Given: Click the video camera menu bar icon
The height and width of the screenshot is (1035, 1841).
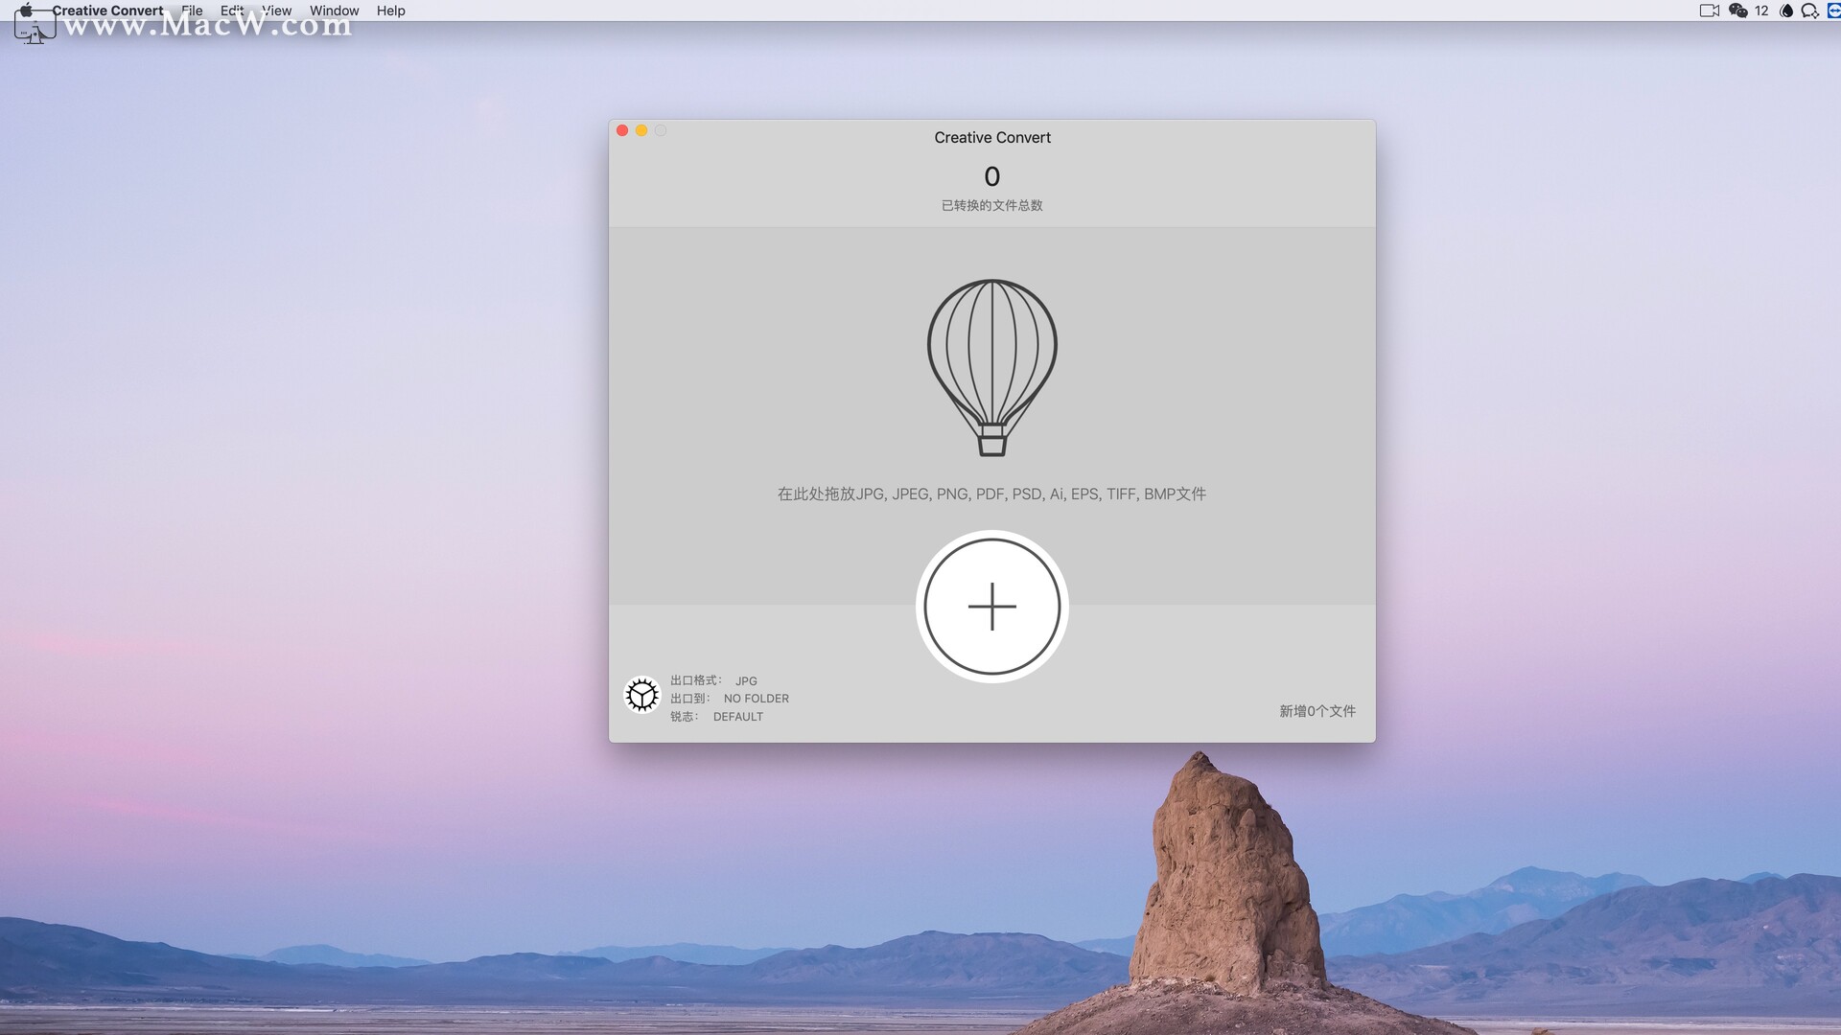Looking at the screenshot, I should 1709,11.
